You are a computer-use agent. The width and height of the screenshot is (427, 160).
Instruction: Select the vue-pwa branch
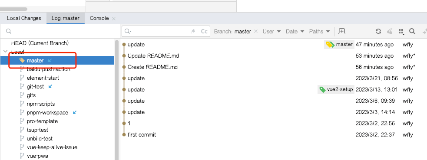(38, 156)
